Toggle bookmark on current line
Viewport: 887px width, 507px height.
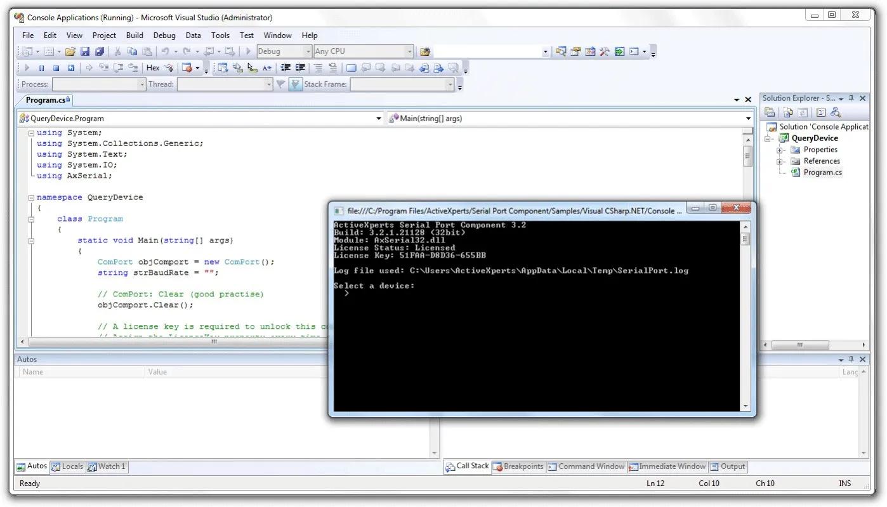pyautogui.click(x=351, y=68)
